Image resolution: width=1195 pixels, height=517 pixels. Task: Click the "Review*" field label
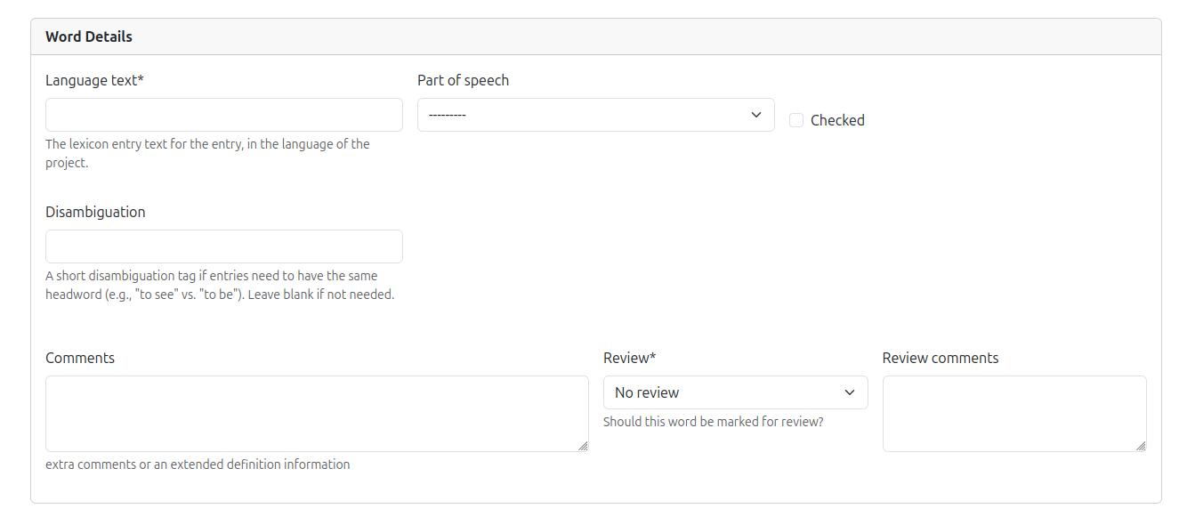(x=629, y=358)
